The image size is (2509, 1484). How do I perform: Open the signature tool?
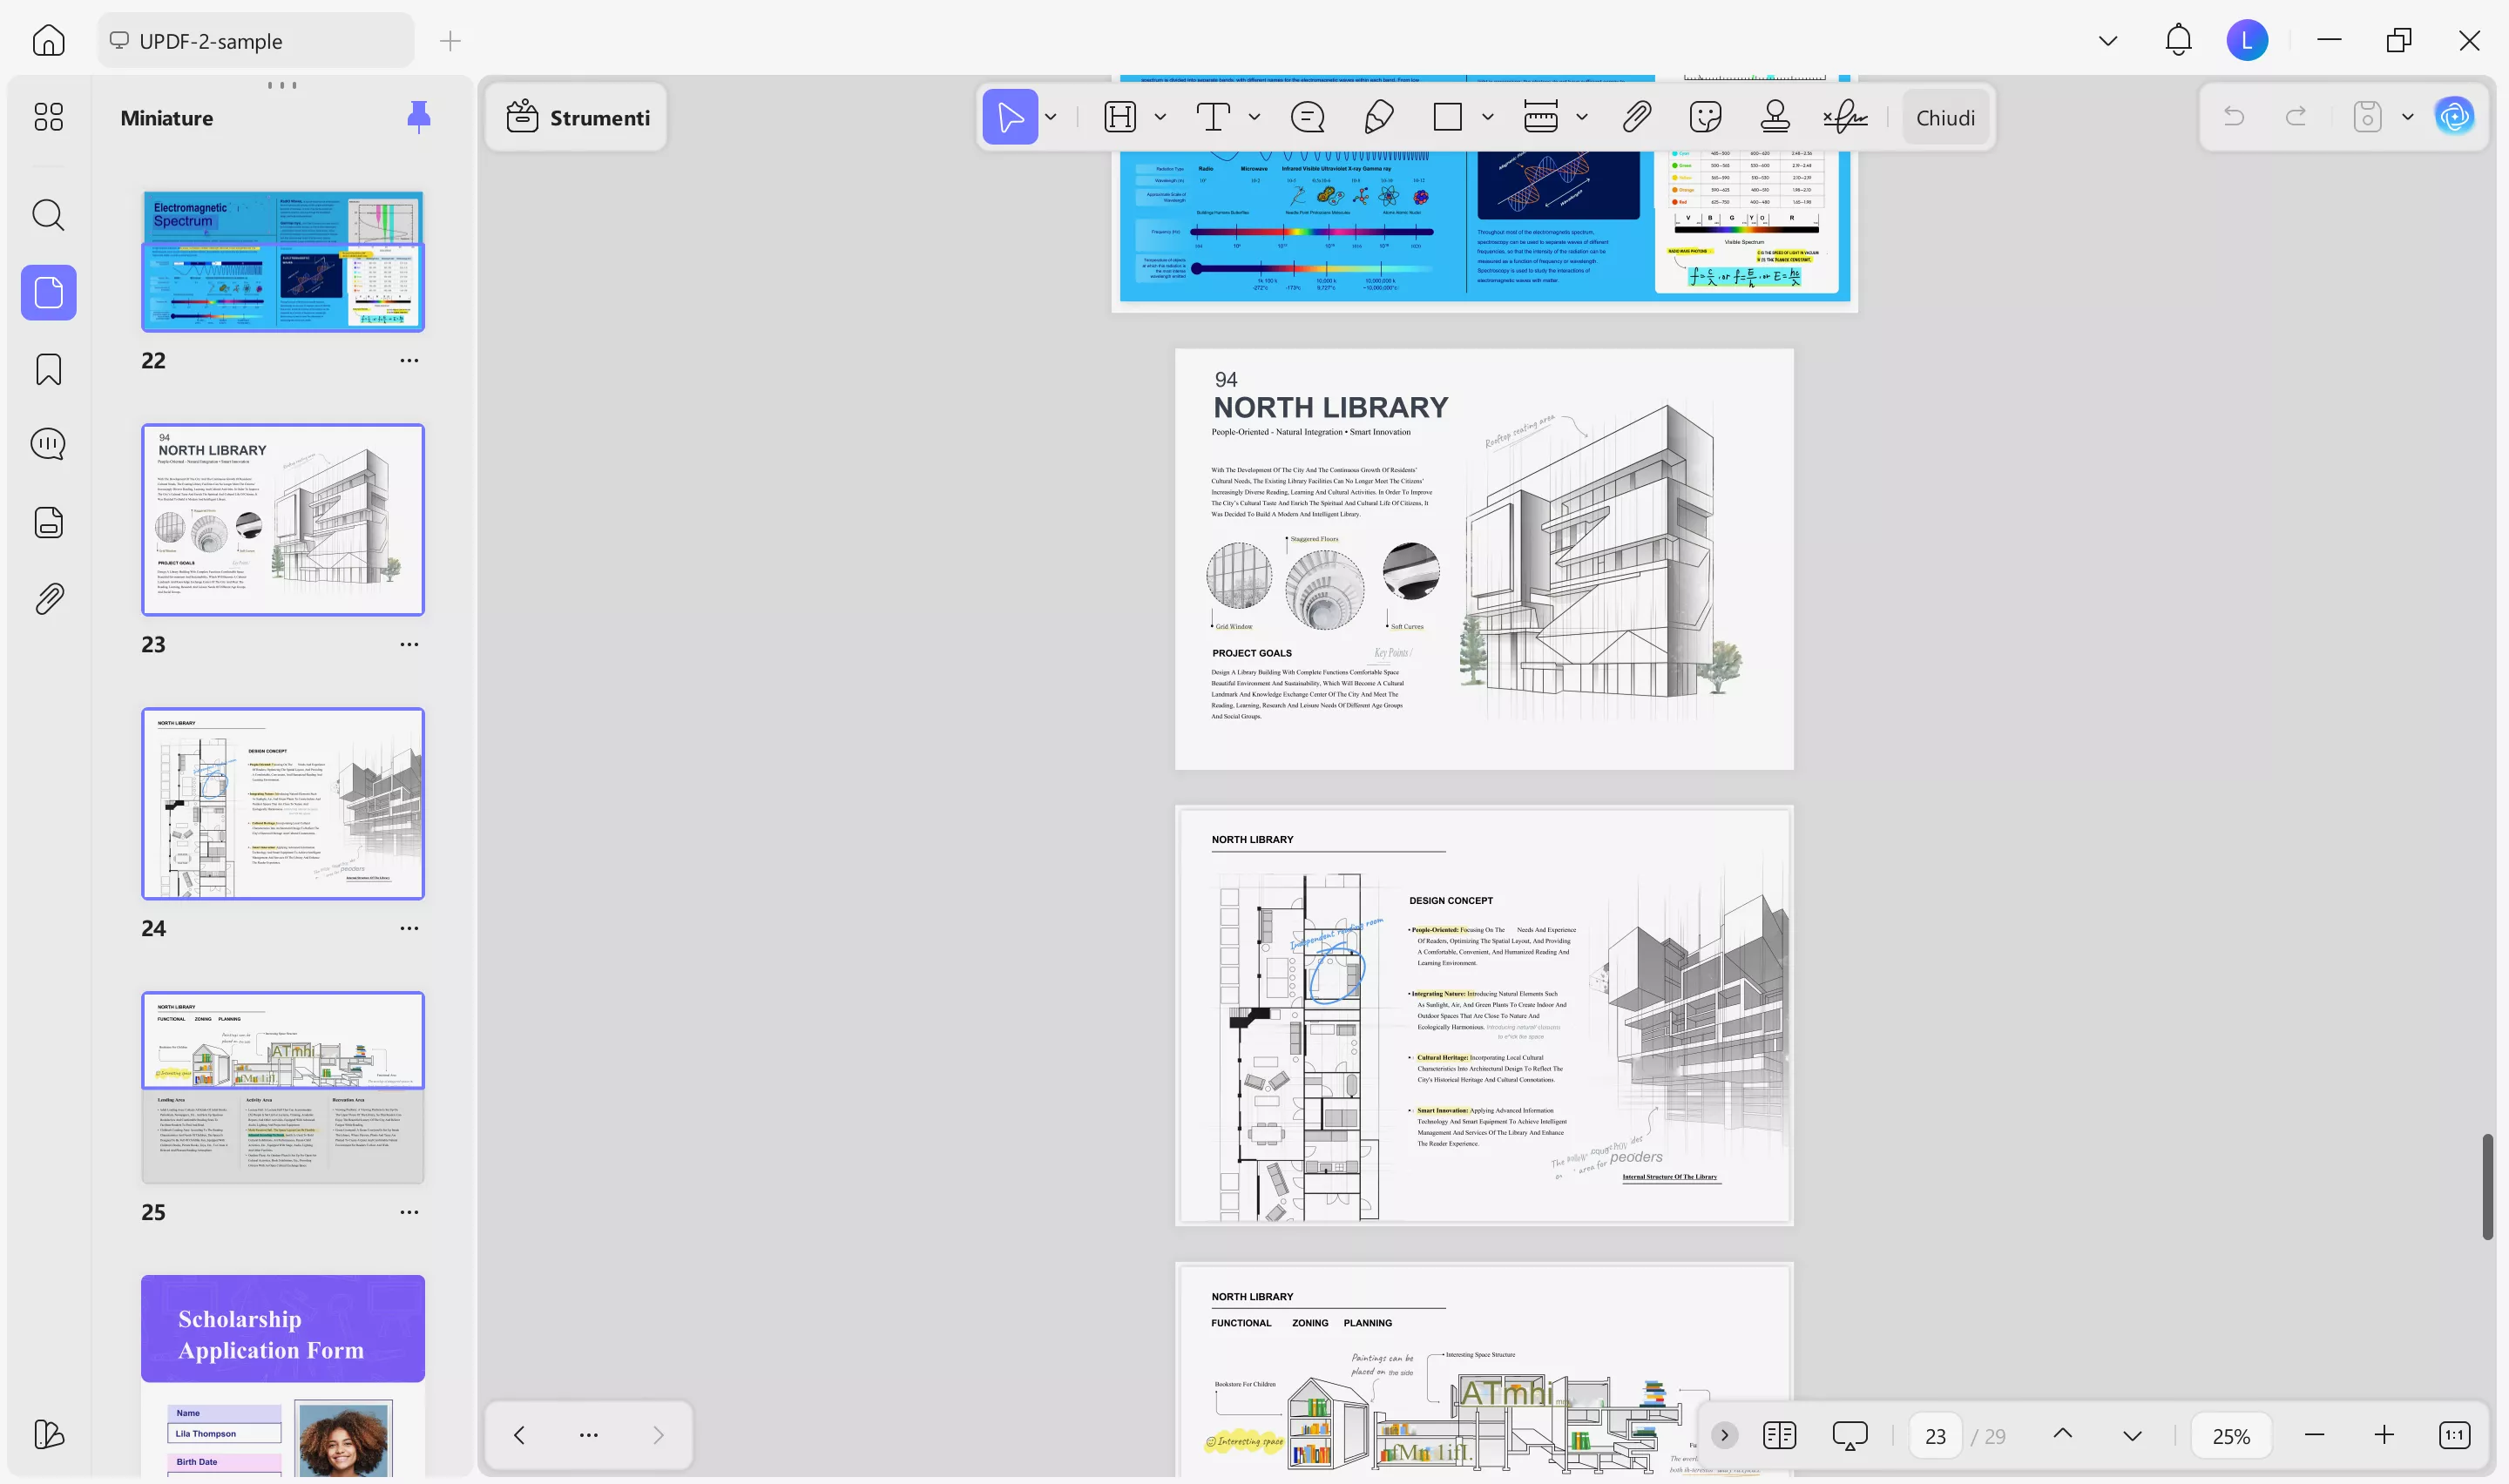(x=1843, y=117)
